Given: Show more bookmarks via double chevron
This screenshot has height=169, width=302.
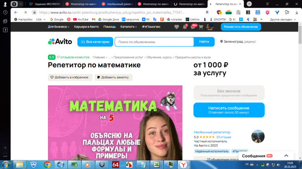Looking at the screenshot, I should [x=261, y=19].
